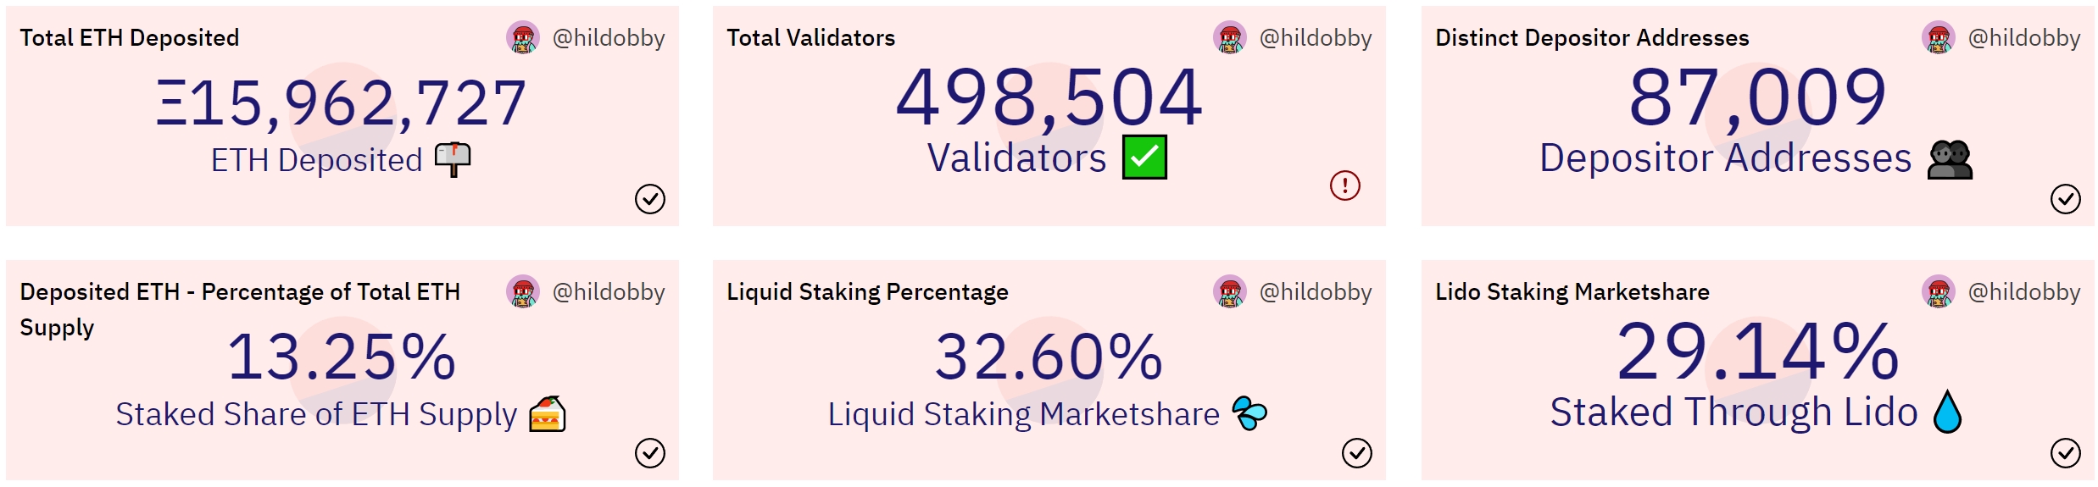Open @hildobby profile link on Distinct Depositor Addresses
This screenshot has width=2098, height=487.
[2024, 37]
